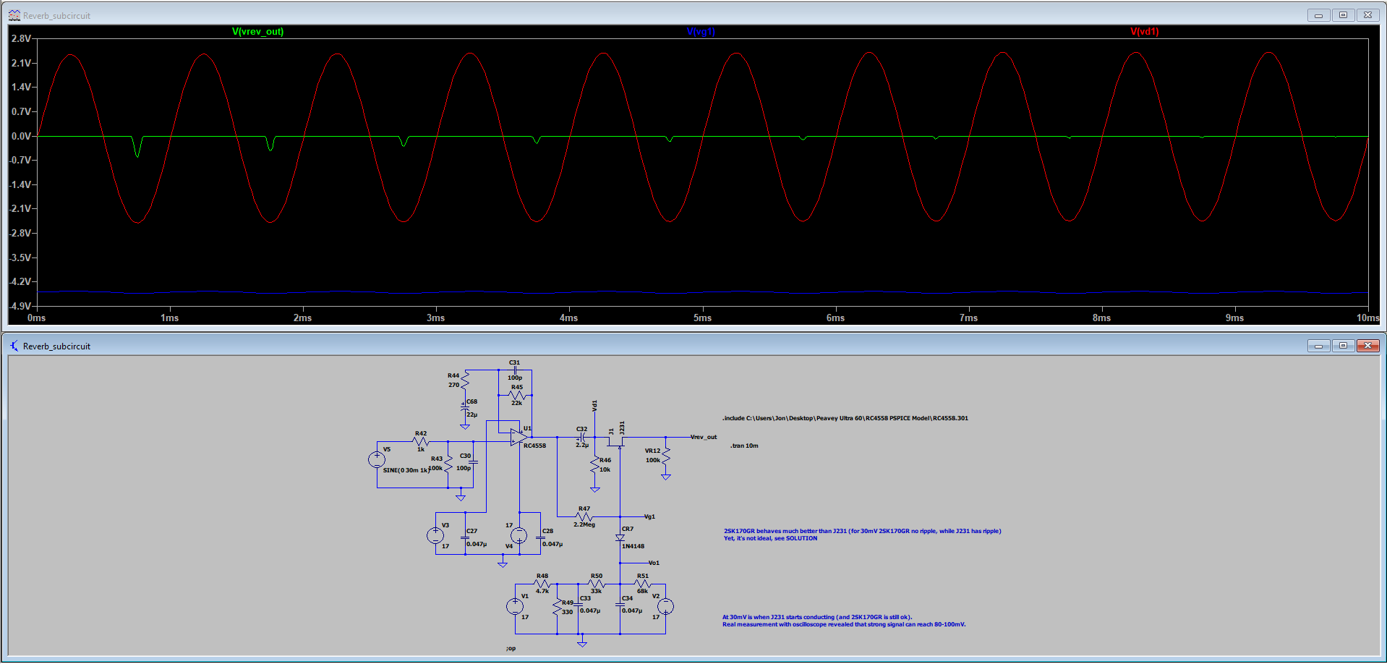Select capacitor C33 symbol

click(579, 604)
